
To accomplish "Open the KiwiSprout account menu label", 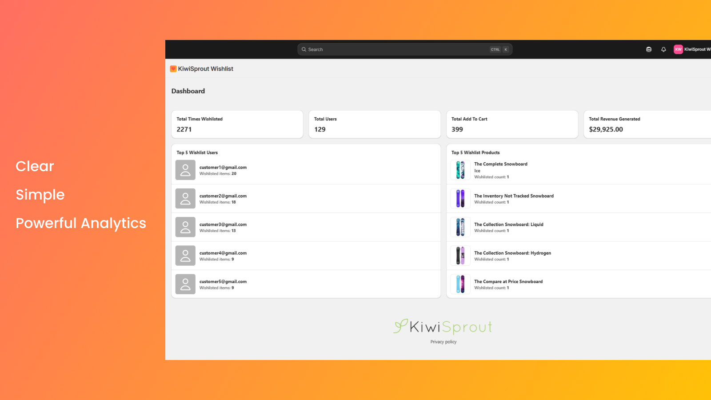I will coord(697,49).
